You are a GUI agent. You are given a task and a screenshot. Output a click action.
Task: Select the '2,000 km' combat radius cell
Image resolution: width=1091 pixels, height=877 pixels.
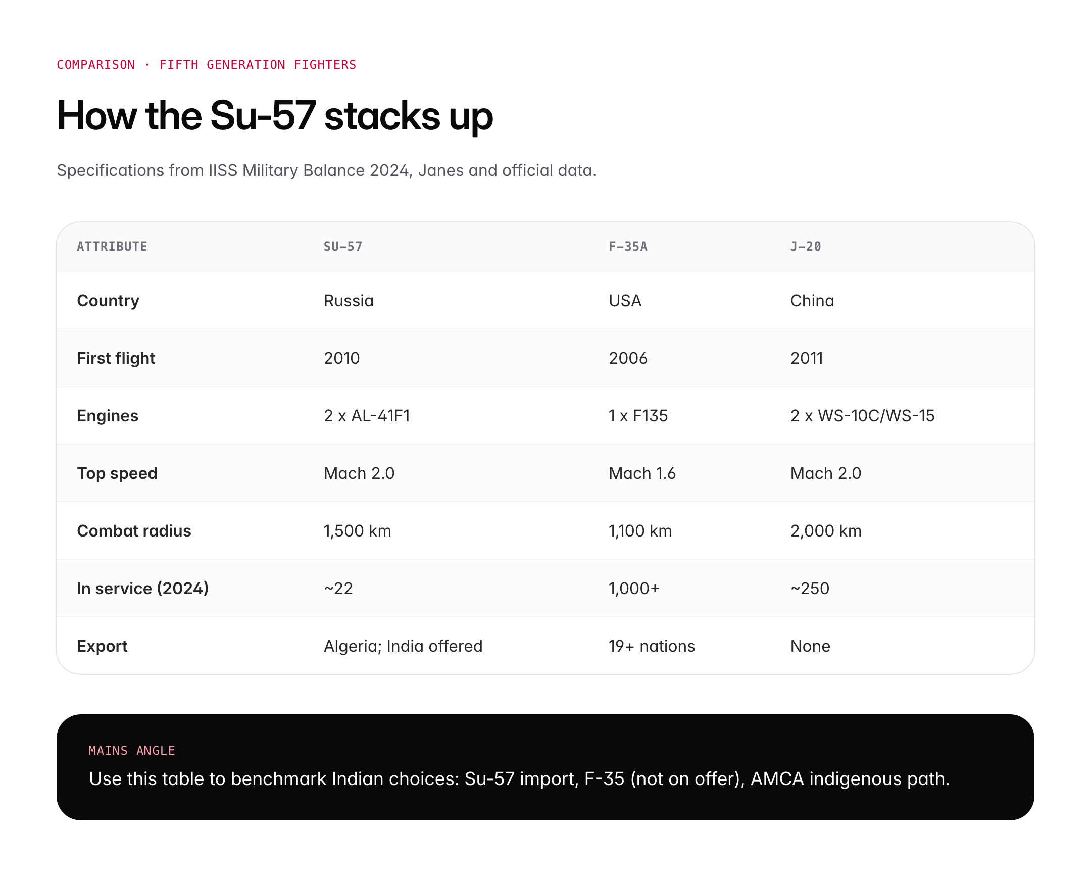coord(826,531)
